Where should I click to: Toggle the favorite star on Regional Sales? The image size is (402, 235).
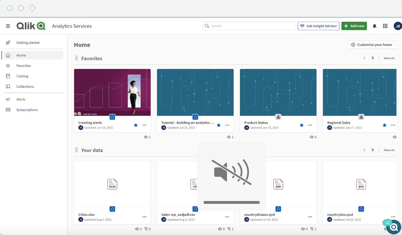(384, 125)
